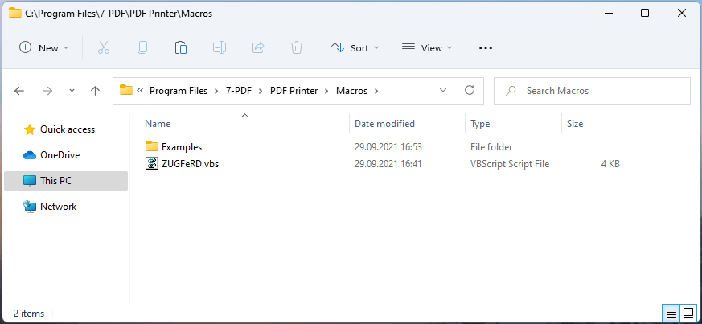Viewport: 702px width, 324px height.
Task: Click the Network icon in sidebar
Action: click(x=30, y=207)
